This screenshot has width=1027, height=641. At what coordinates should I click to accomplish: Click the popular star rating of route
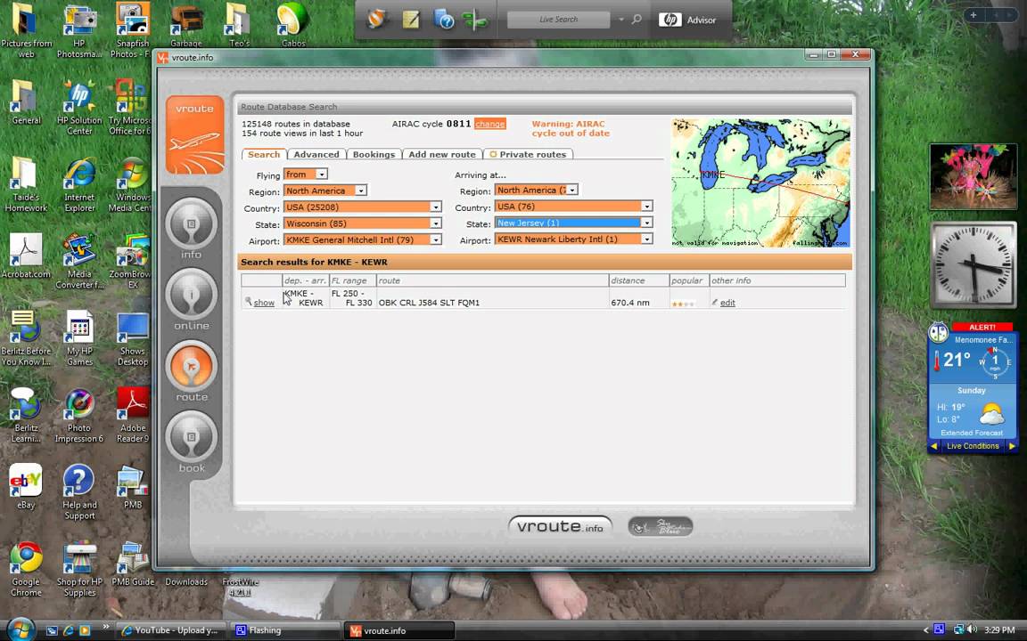click(683, 304)
